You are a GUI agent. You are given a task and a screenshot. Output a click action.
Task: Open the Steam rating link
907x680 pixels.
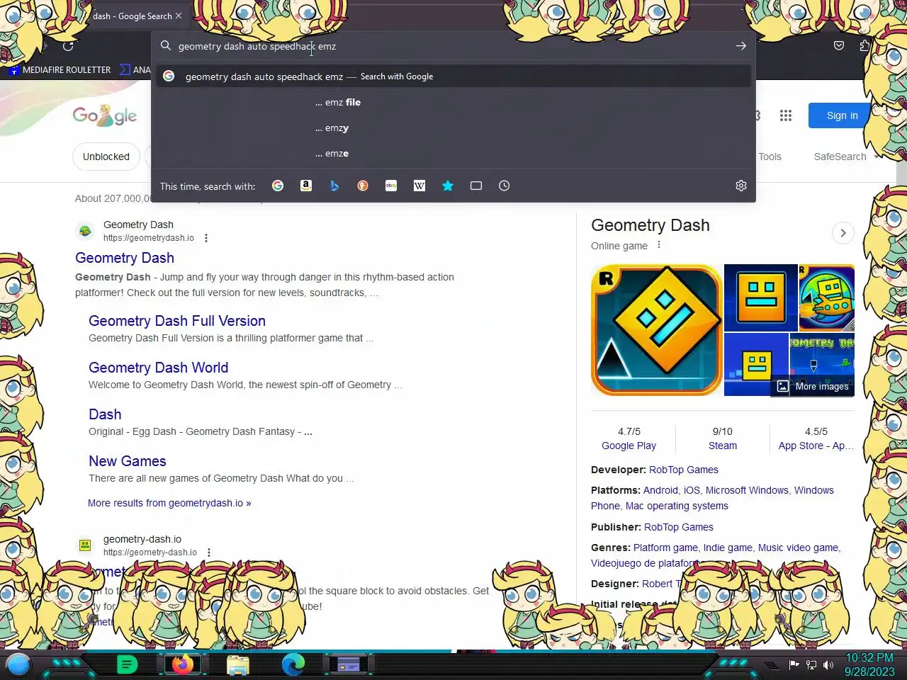723,446
